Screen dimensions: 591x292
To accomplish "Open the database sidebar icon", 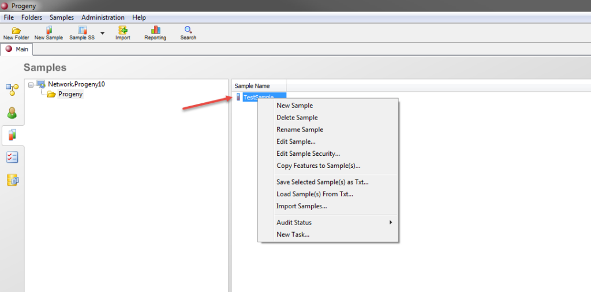I will pyautogui.click(x=13, y=179).
